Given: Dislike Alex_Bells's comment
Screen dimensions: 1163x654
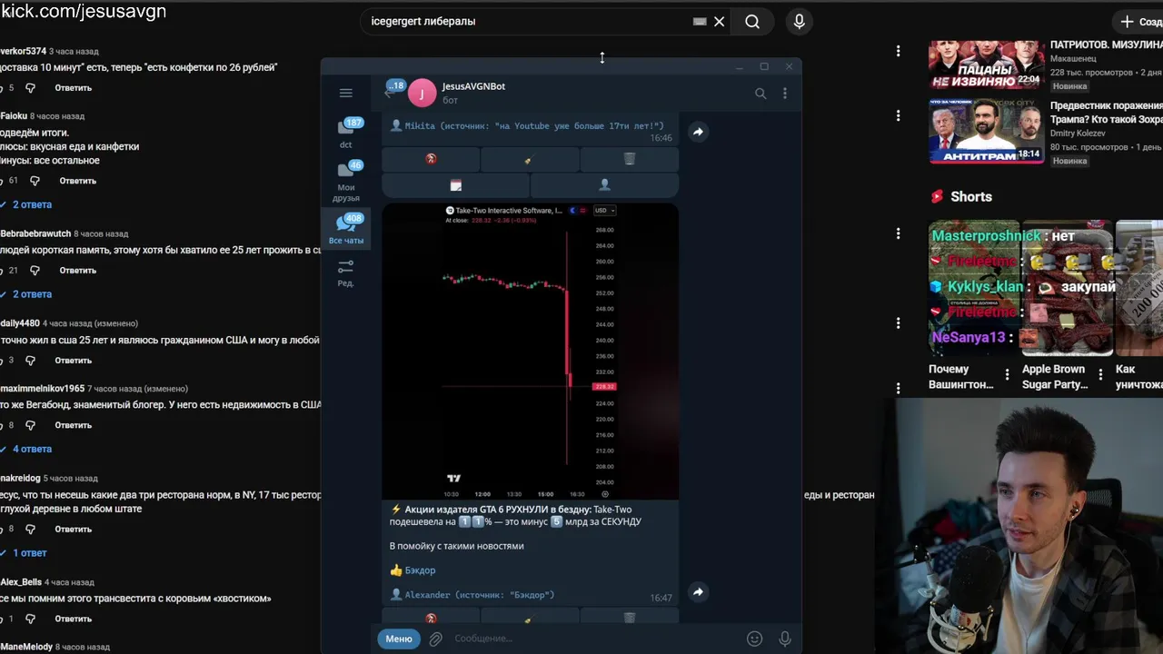Looking at the screenshot, I should pyautogui.click(x=30, y=619).
